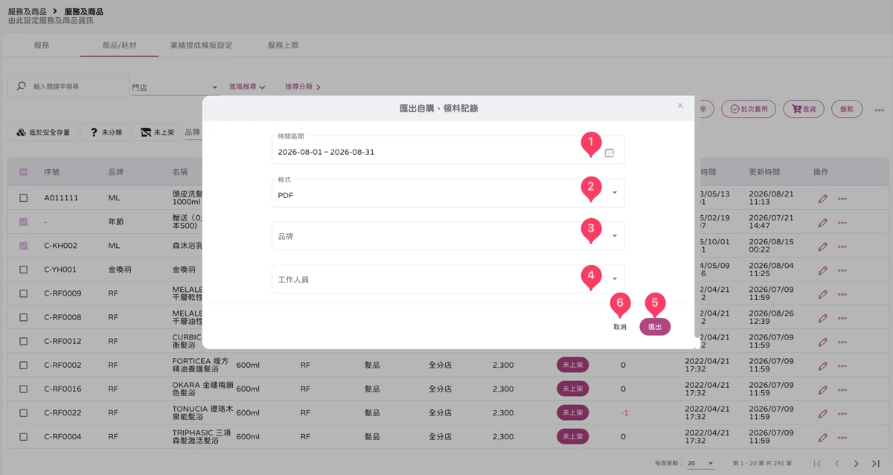Open the 門店 store dropdown
This screenshot has height=475, width=893.
175,87
